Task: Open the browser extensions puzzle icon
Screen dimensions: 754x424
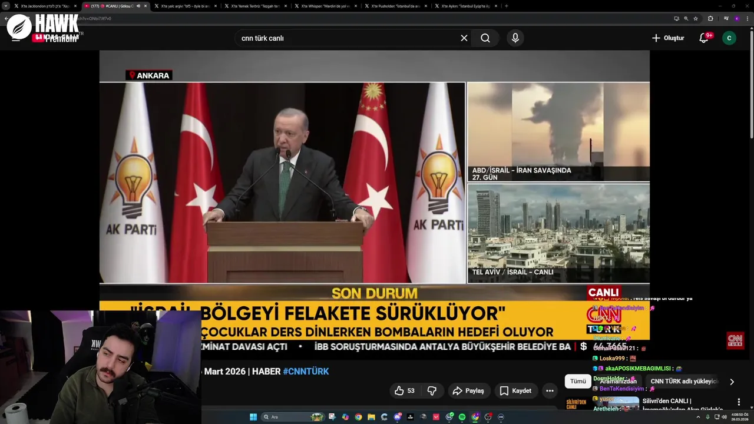Action: tap(710, 18)
